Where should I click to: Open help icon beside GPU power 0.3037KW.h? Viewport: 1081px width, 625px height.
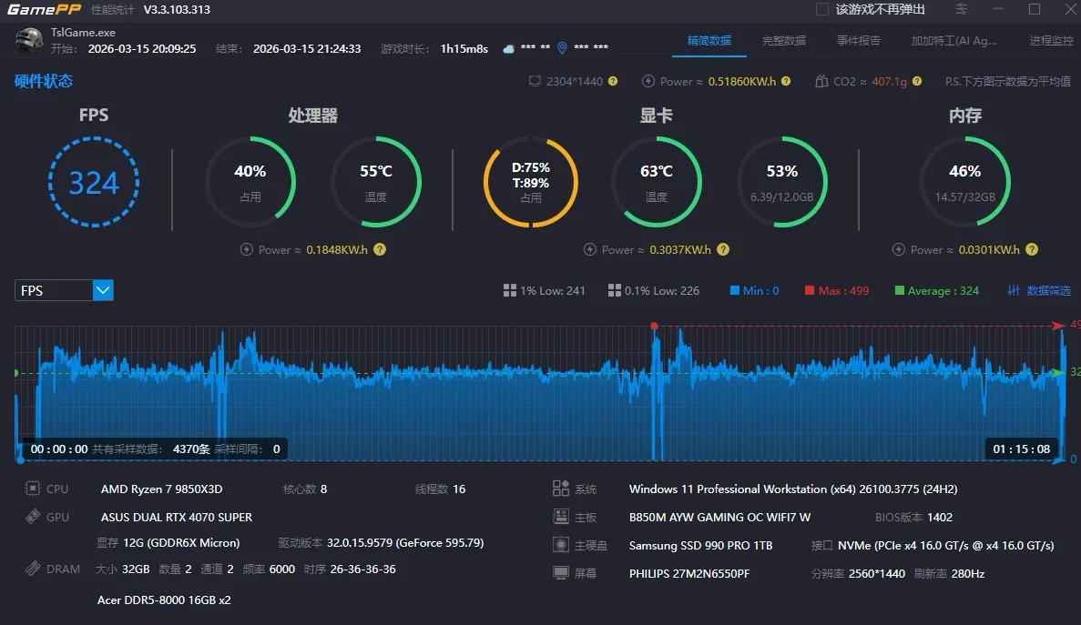click(722, 249)
